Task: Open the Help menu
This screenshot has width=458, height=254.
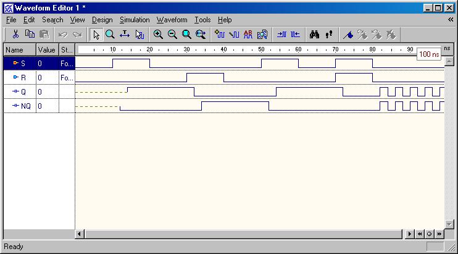Action: [225, 20]
